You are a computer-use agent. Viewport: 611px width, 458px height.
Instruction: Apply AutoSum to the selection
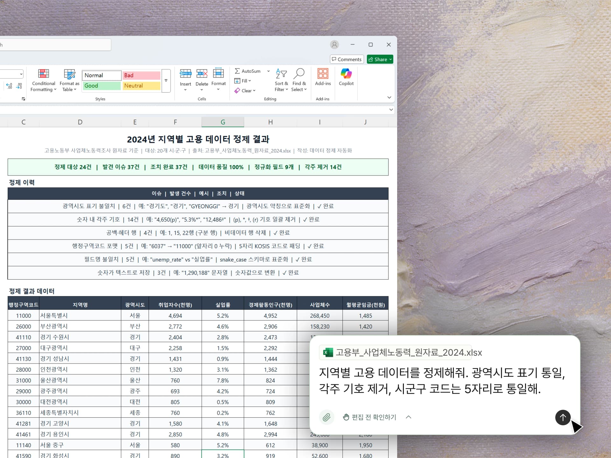tap(248, 71)
